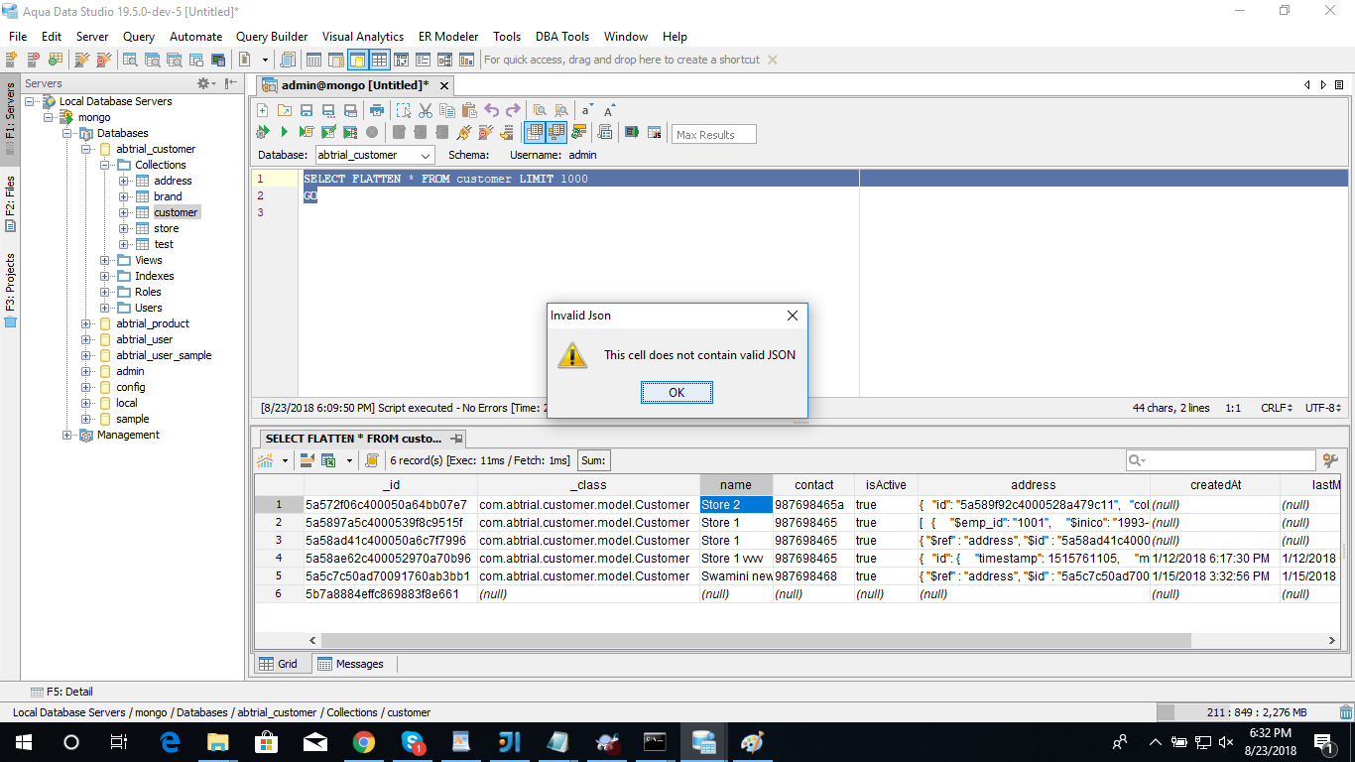Screen dimensions: 1355x762
Task: Open the File menu
Action: click(x=18, y=36)
